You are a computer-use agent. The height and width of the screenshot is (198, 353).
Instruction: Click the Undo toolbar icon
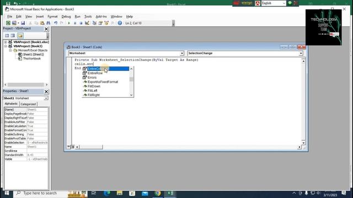[56, 23]
